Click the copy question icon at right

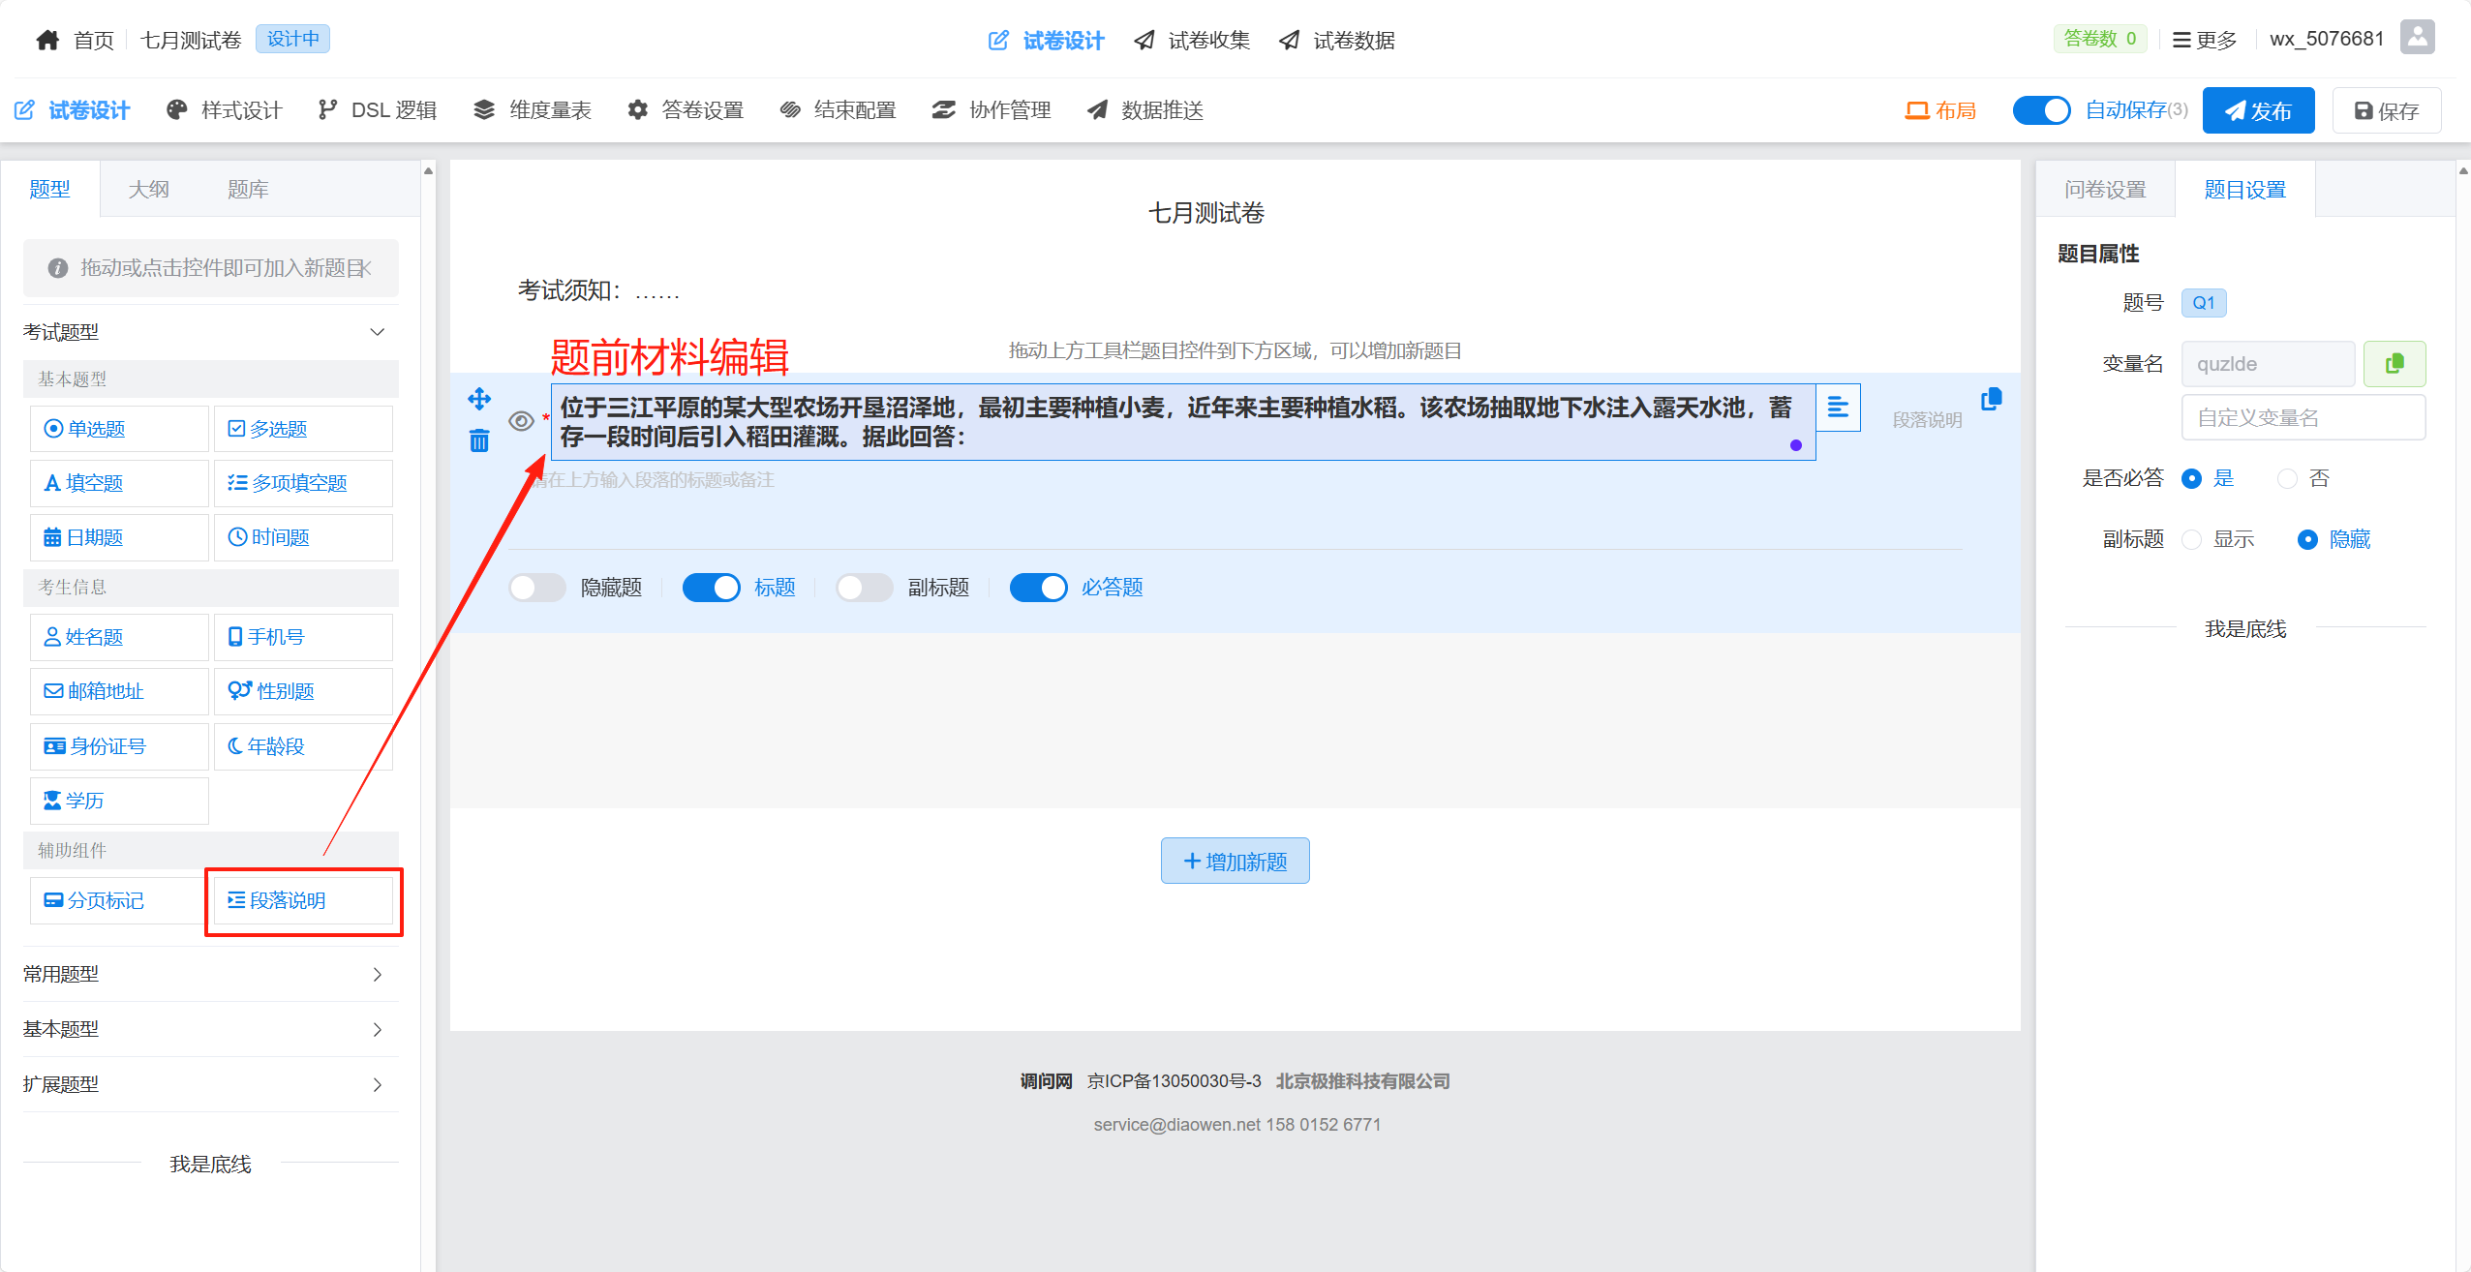pos(1991,399)
